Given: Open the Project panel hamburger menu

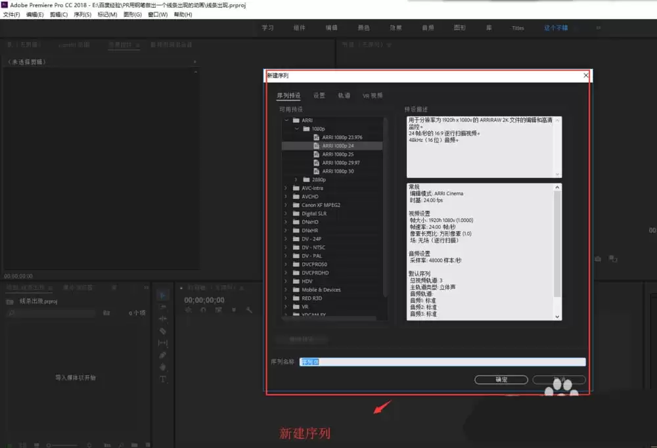Looking at the screenshot, I should coord(51,288).
